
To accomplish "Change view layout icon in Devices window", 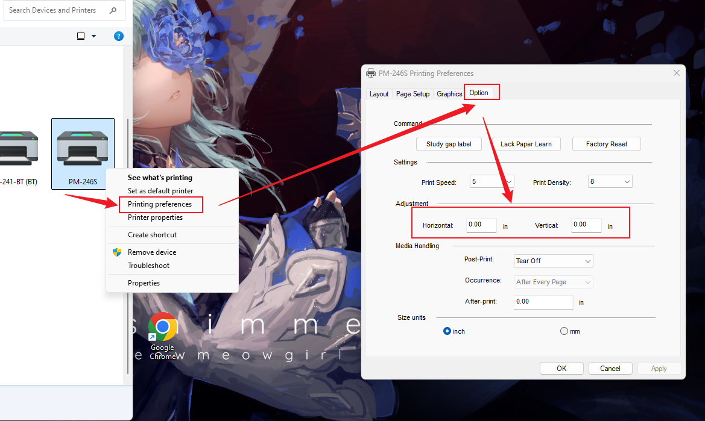I will (81, 36).
